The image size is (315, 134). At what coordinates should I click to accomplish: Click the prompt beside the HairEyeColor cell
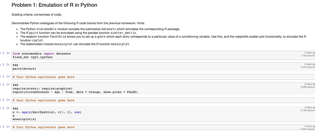click(5, 108)
